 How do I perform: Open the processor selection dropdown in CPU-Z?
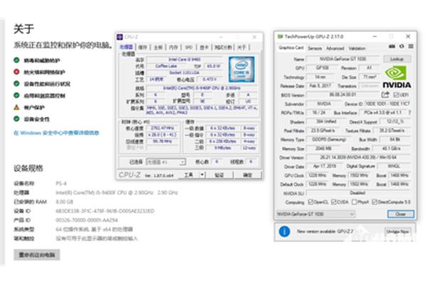[166, 162]
